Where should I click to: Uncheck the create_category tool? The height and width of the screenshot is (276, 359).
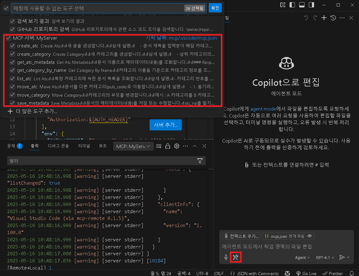12,54
